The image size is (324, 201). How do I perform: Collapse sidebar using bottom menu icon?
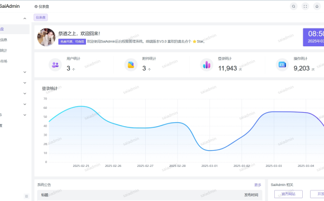pyautogui.click(x=26, y=196)
